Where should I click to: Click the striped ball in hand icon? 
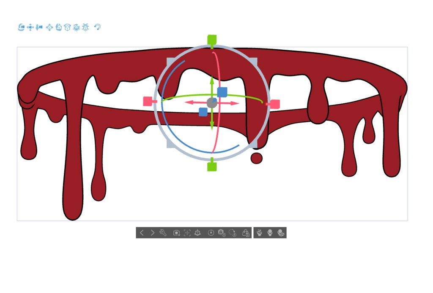259,233
